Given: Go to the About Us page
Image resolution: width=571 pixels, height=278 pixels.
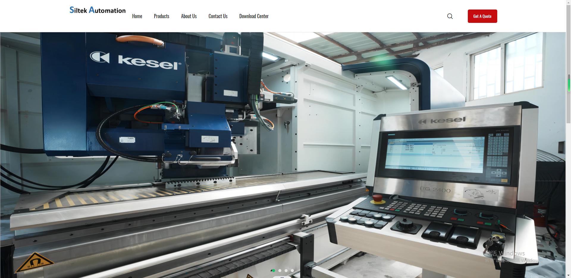Looking at the screenshot, I should click(x=189, y=16).
